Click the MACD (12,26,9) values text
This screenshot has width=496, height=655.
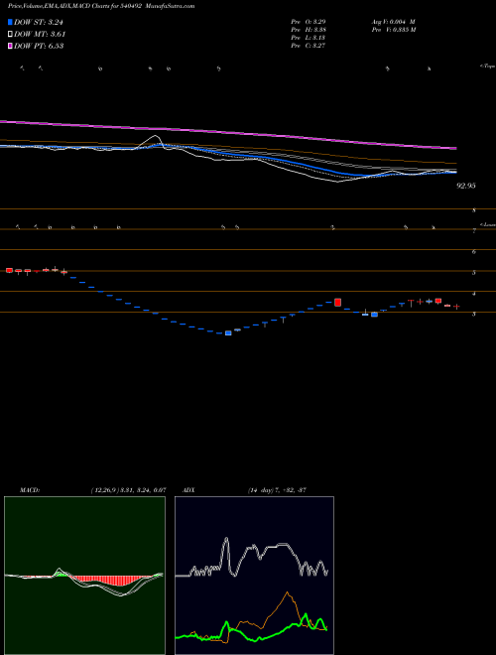pos(128,490)
